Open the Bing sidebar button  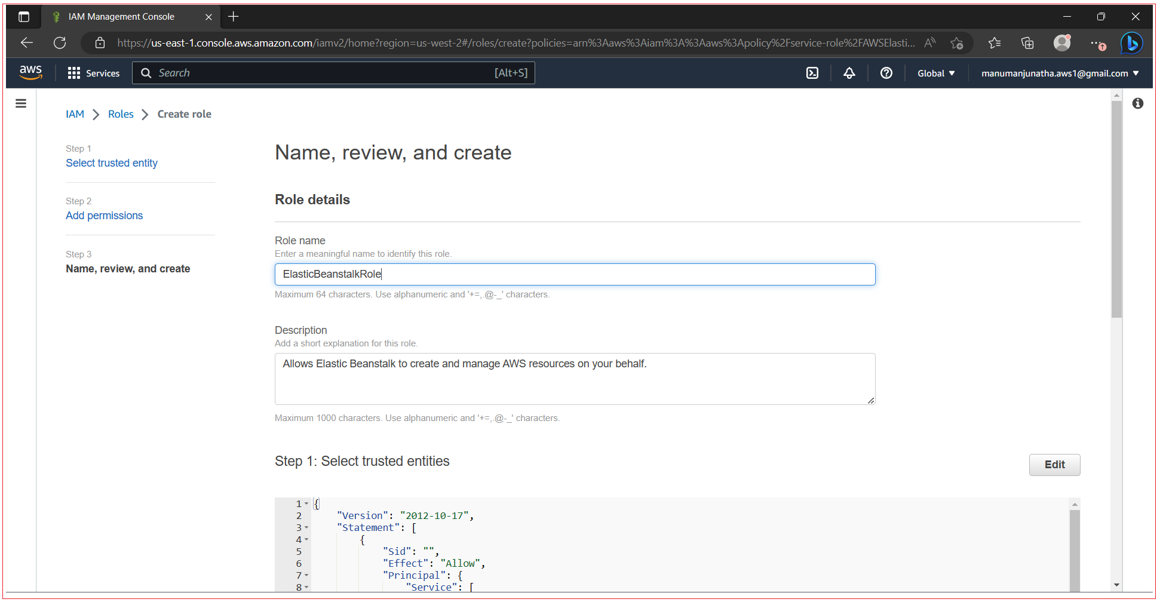click(x=1132, y=43)
